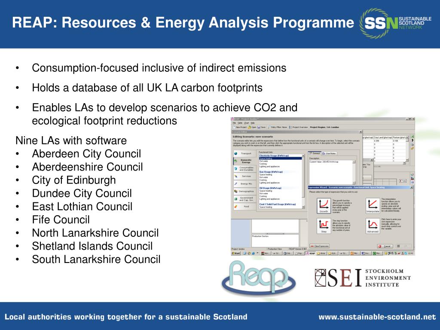Select Space heating under Gas Usage
The image size is (440, 330).
pyautogui.click(x=280, y=174)
